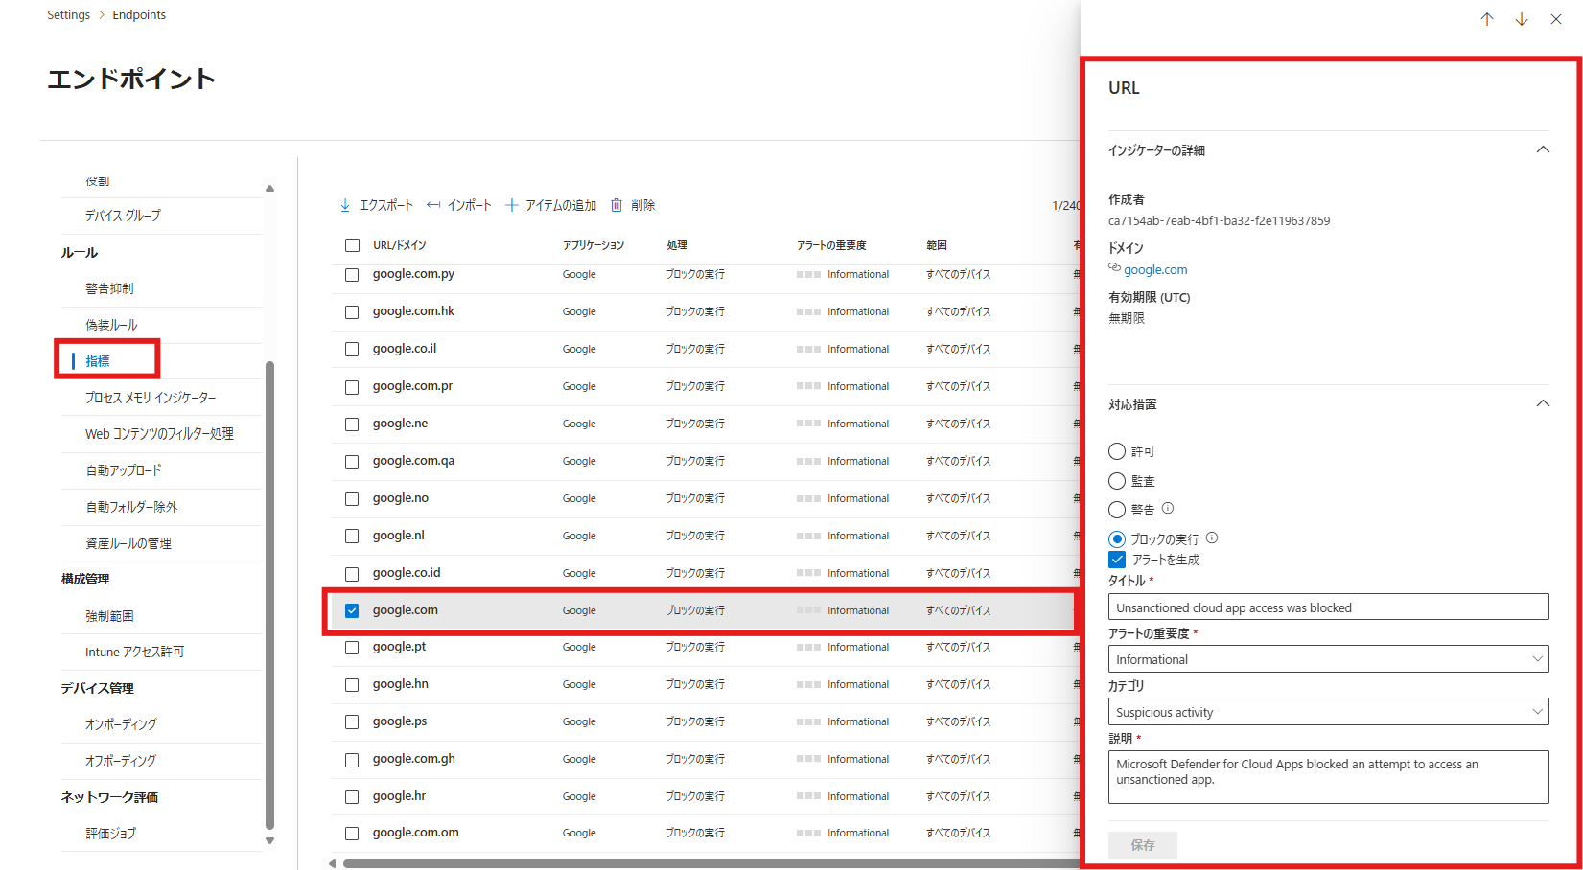Image resolution: width=1583 pixels, height=870 pixels.
Task: Open Intune アクセス許可 in the sidebar
Action: coord(134,652)
